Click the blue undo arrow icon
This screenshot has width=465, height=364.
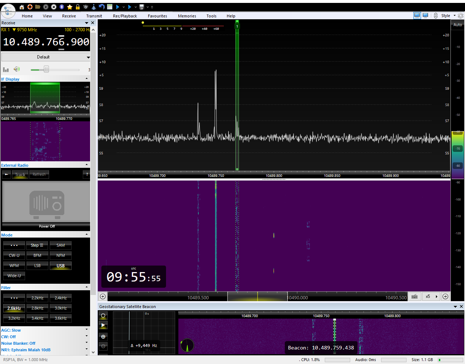(102, 7)
